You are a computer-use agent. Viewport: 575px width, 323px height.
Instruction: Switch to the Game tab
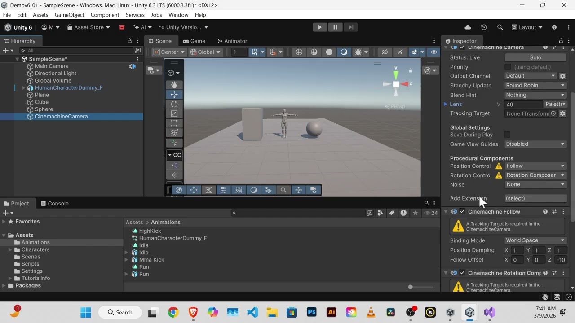(194, 41)
